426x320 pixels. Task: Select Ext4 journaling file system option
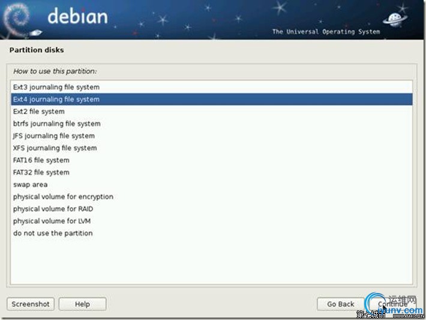pos(212,99)
